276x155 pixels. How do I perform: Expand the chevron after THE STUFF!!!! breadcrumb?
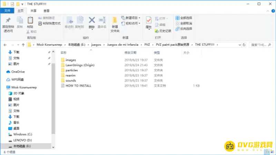click(217, 45)
